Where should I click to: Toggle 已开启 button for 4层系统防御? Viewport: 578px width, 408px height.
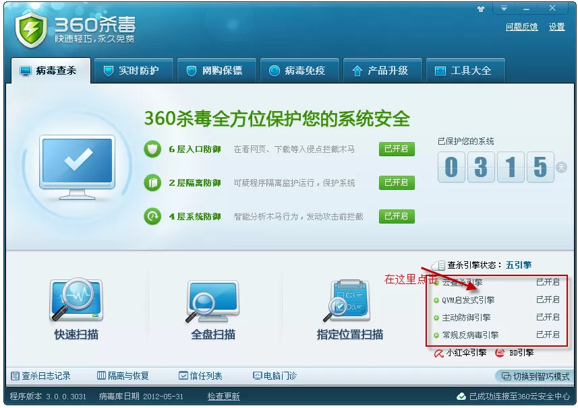(x=397, y=216)
